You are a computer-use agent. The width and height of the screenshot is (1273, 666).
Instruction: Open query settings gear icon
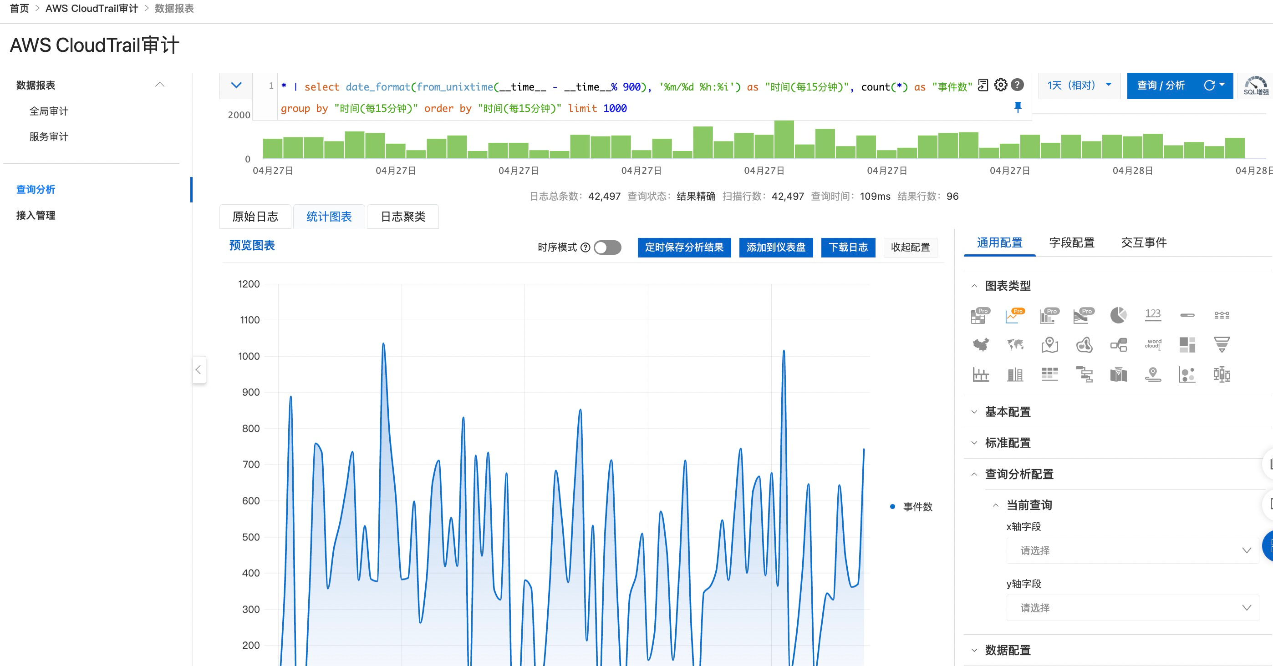[x=1000, y=85]
